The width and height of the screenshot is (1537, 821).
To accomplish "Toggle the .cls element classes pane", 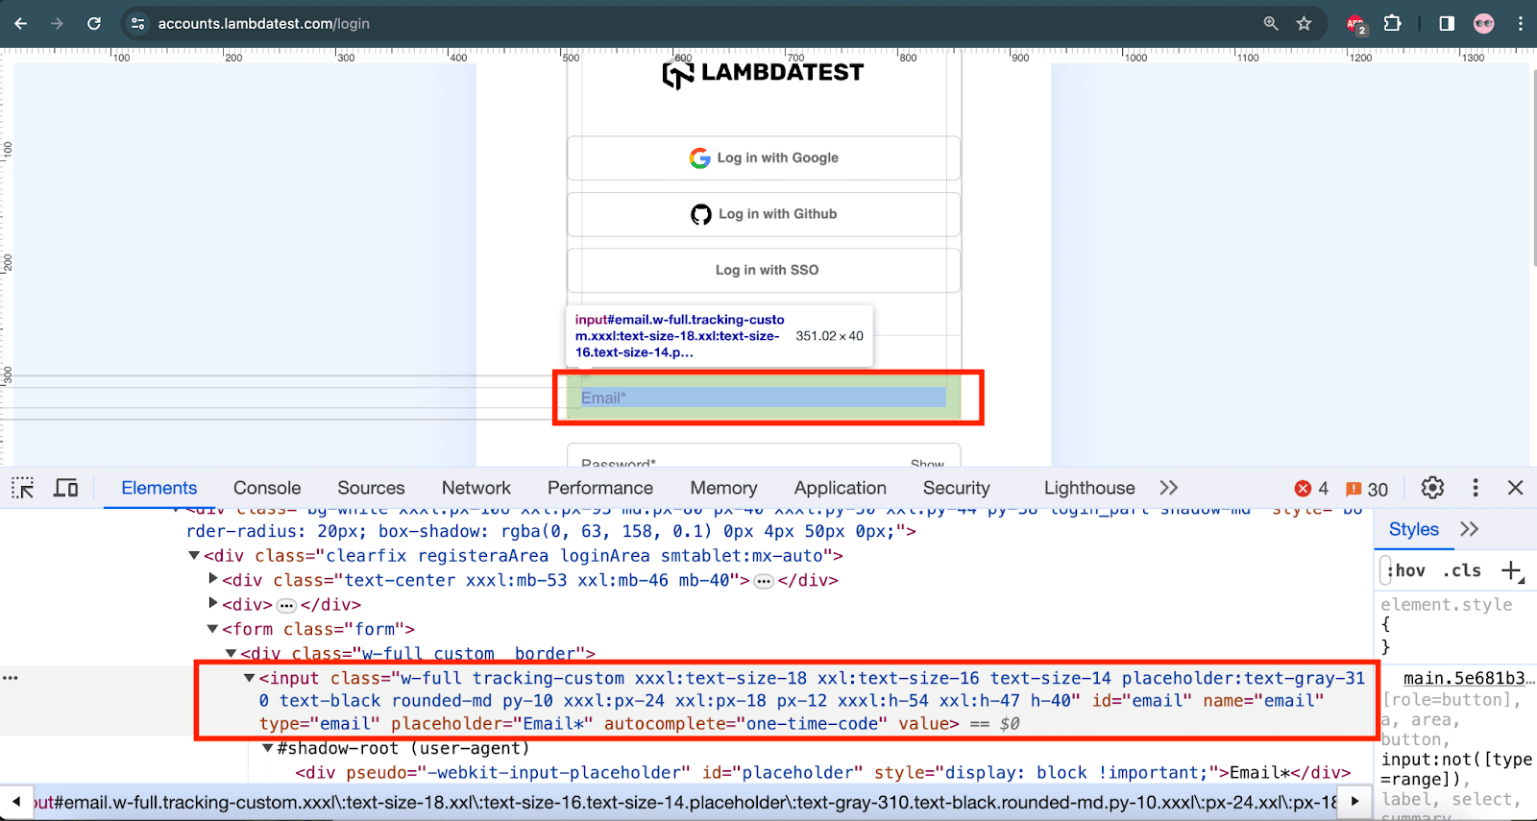I will click(1462, 570).
